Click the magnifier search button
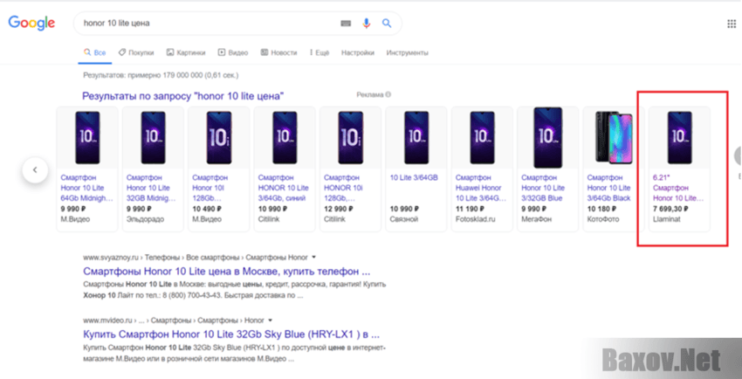The width and height of the screenshot is (742, 379). pos(387,23)
